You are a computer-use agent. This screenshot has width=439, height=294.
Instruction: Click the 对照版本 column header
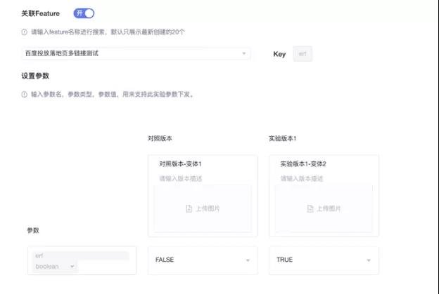click(160, 138)
